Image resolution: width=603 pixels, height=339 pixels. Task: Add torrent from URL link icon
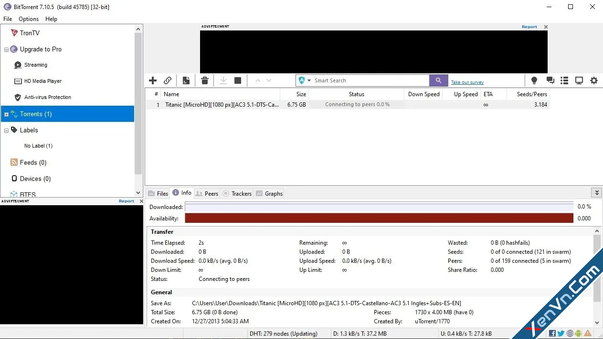click(x=168, y=80)
